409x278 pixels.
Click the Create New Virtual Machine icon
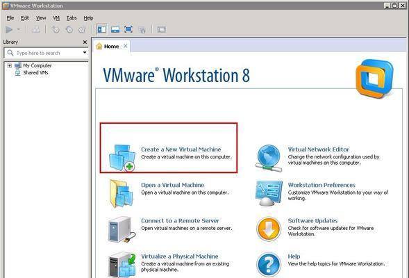click(122, 158)
